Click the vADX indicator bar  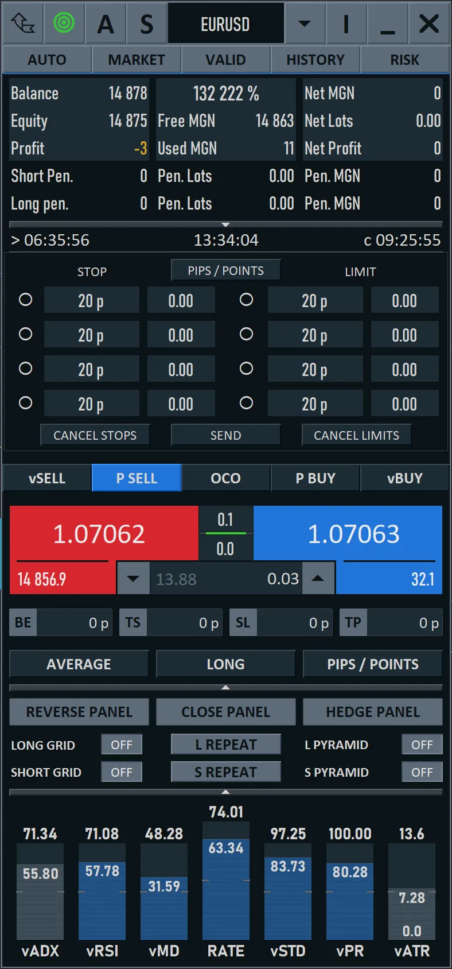point(40,892)
